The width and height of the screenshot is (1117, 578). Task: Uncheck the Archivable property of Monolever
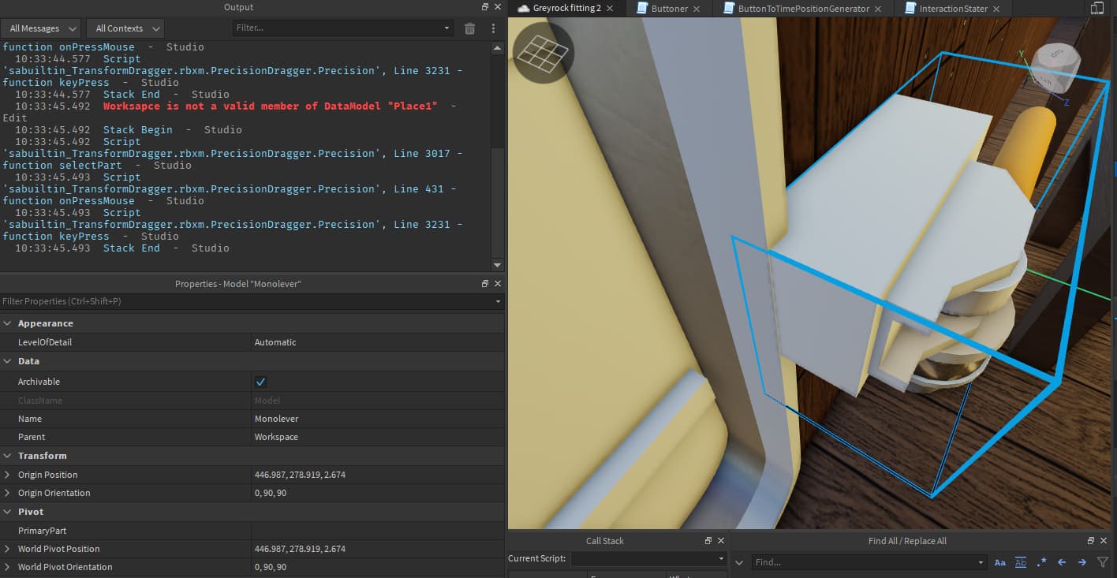pyautogui.click(x=260, y=382)
